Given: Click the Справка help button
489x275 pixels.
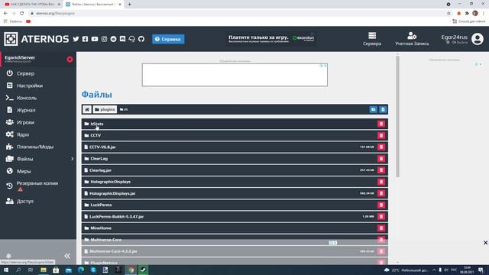Looking at the screenshot, I should [x=168, y=39].
